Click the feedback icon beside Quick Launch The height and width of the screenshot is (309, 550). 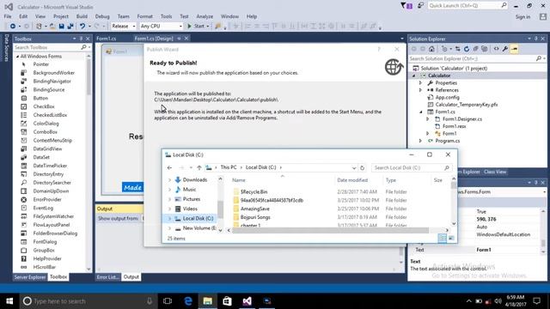(x=420, y=6)
